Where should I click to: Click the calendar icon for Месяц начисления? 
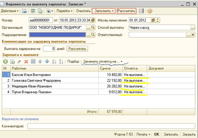click(x=153, y=20)
